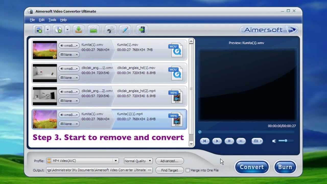The width and height of the screenshot is (327, 184).
Task: Click the play button in preview
Action: (x=217, y=141)
